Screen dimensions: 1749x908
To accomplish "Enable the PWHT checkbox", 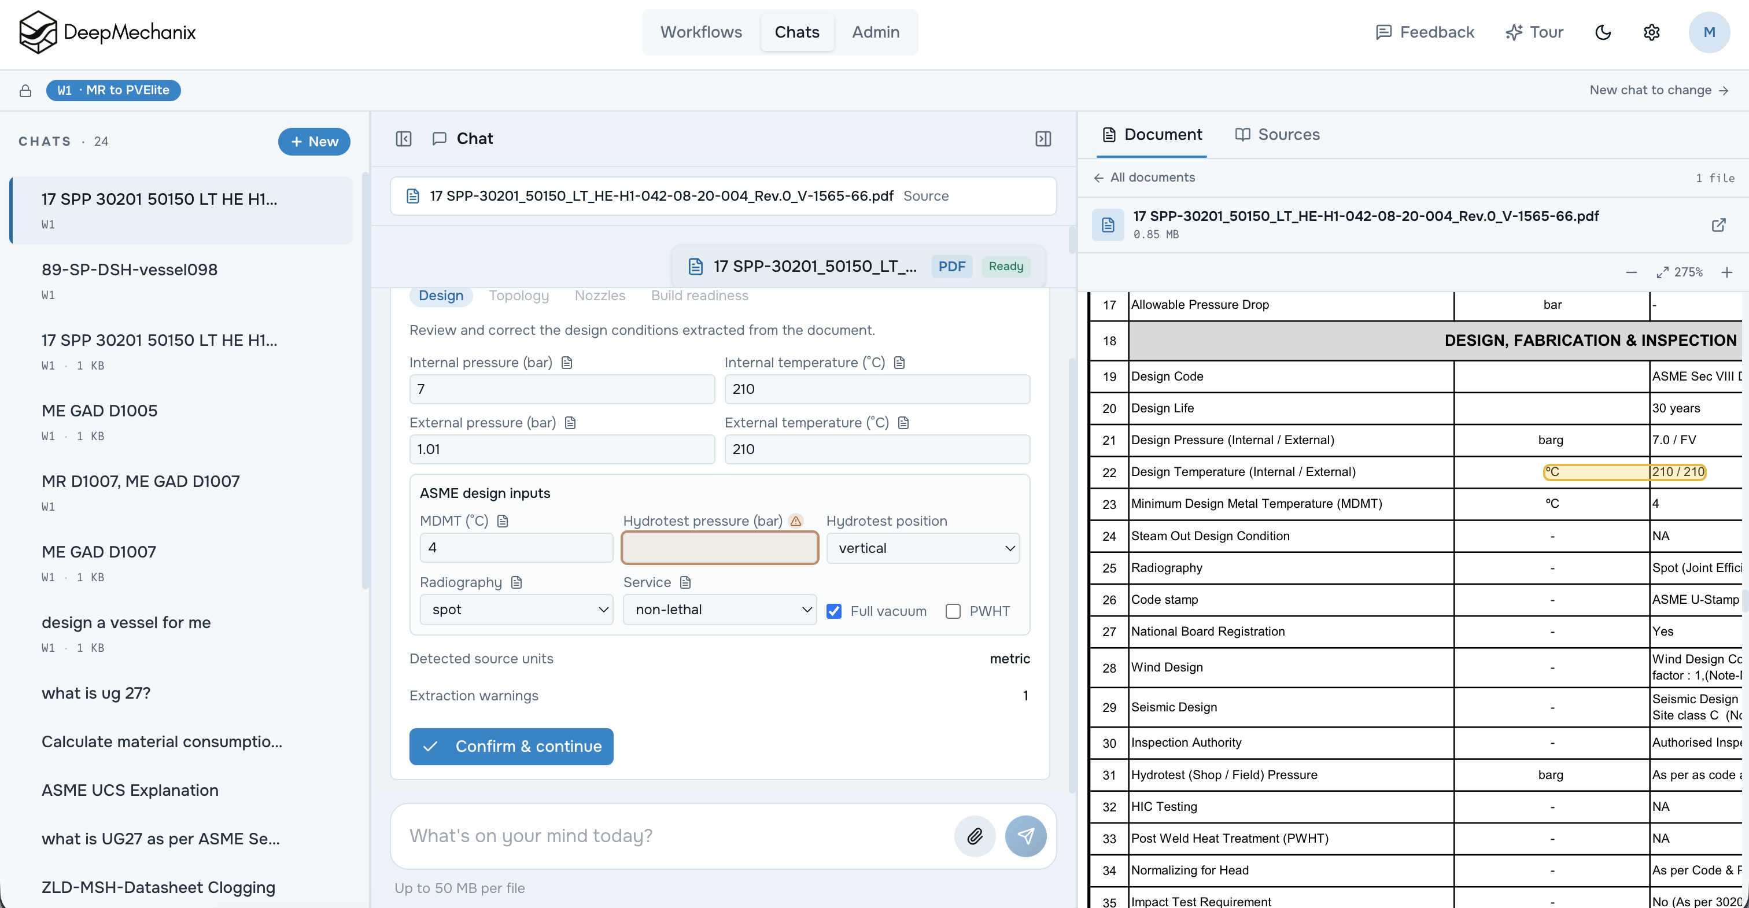I will (x=953, y=611).
